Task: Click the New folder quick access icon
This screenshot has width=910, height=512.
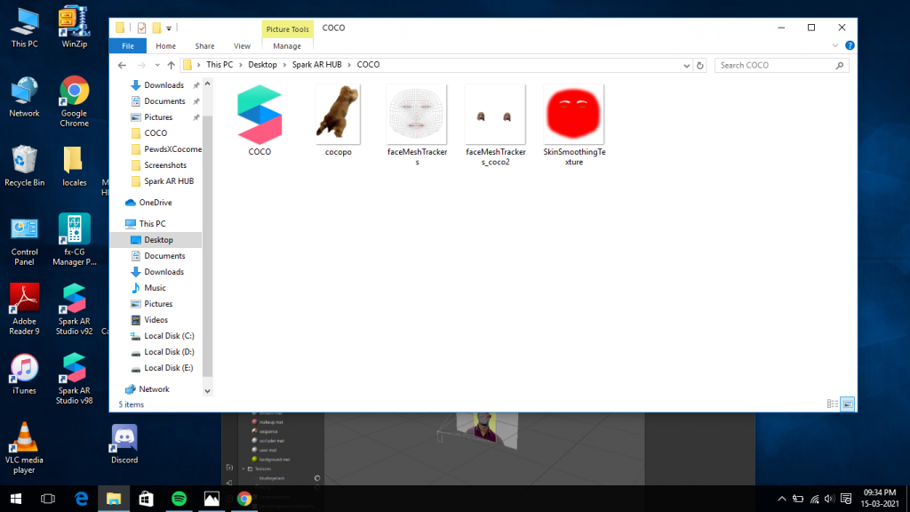Action: coord(156,28)
